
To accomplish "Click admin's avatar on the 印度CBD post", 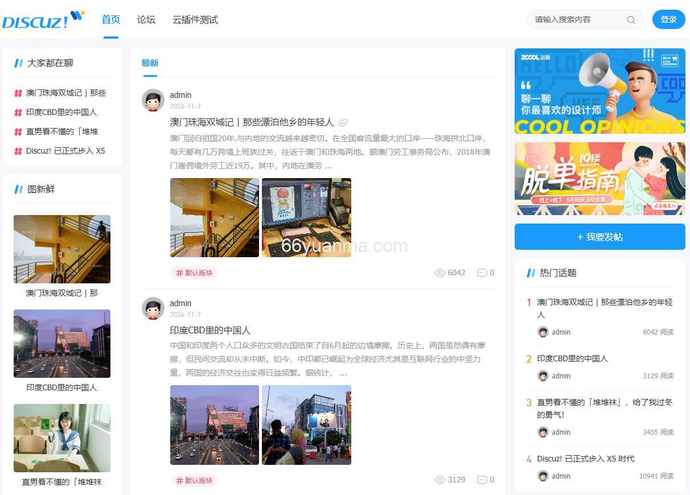I will (153, 308).
